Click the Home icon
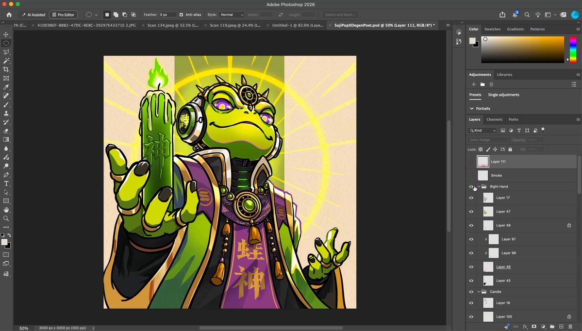Image resolution: width=582 pixels, height=331 pixels. pyautogui.click(x=9, y=15)
